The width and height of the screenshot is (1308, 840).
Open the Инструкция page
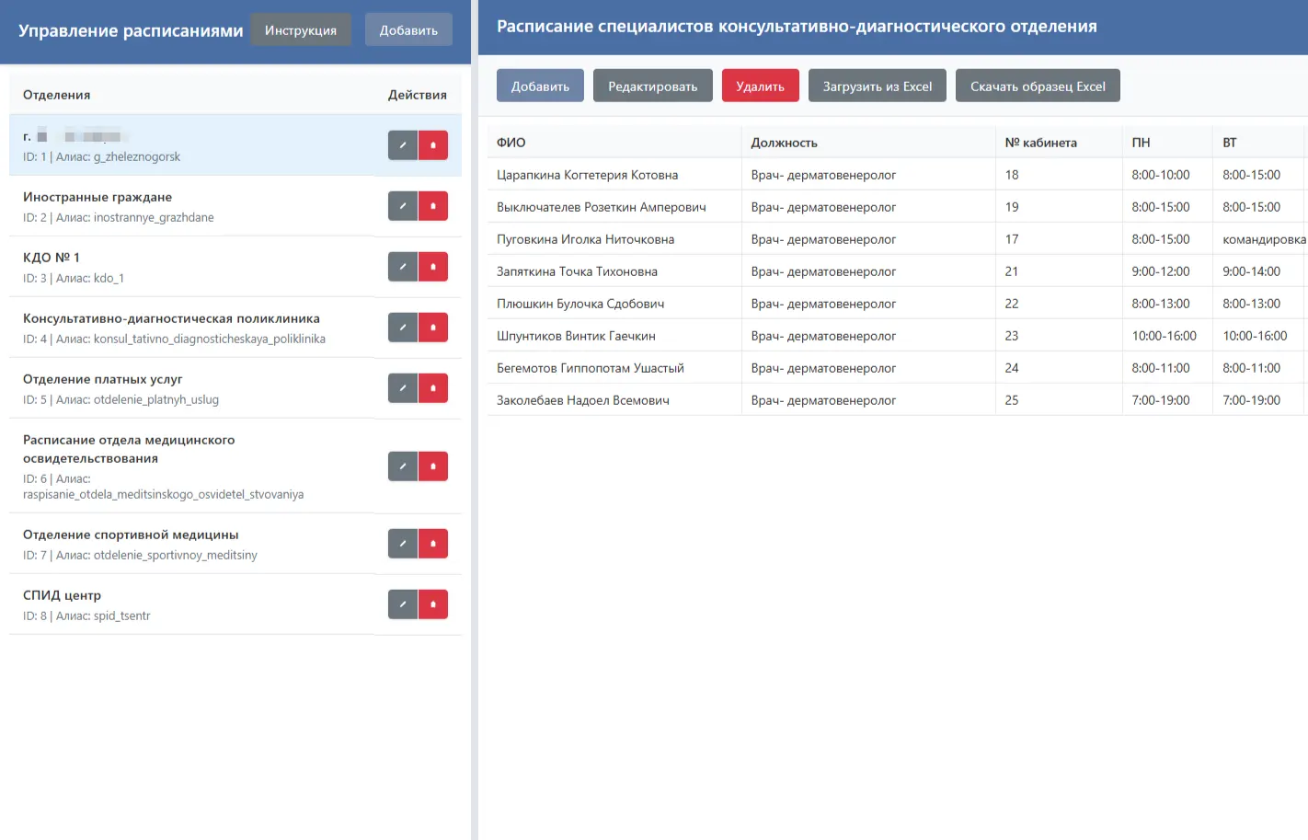pyautogui.click(x=301, y=30)
